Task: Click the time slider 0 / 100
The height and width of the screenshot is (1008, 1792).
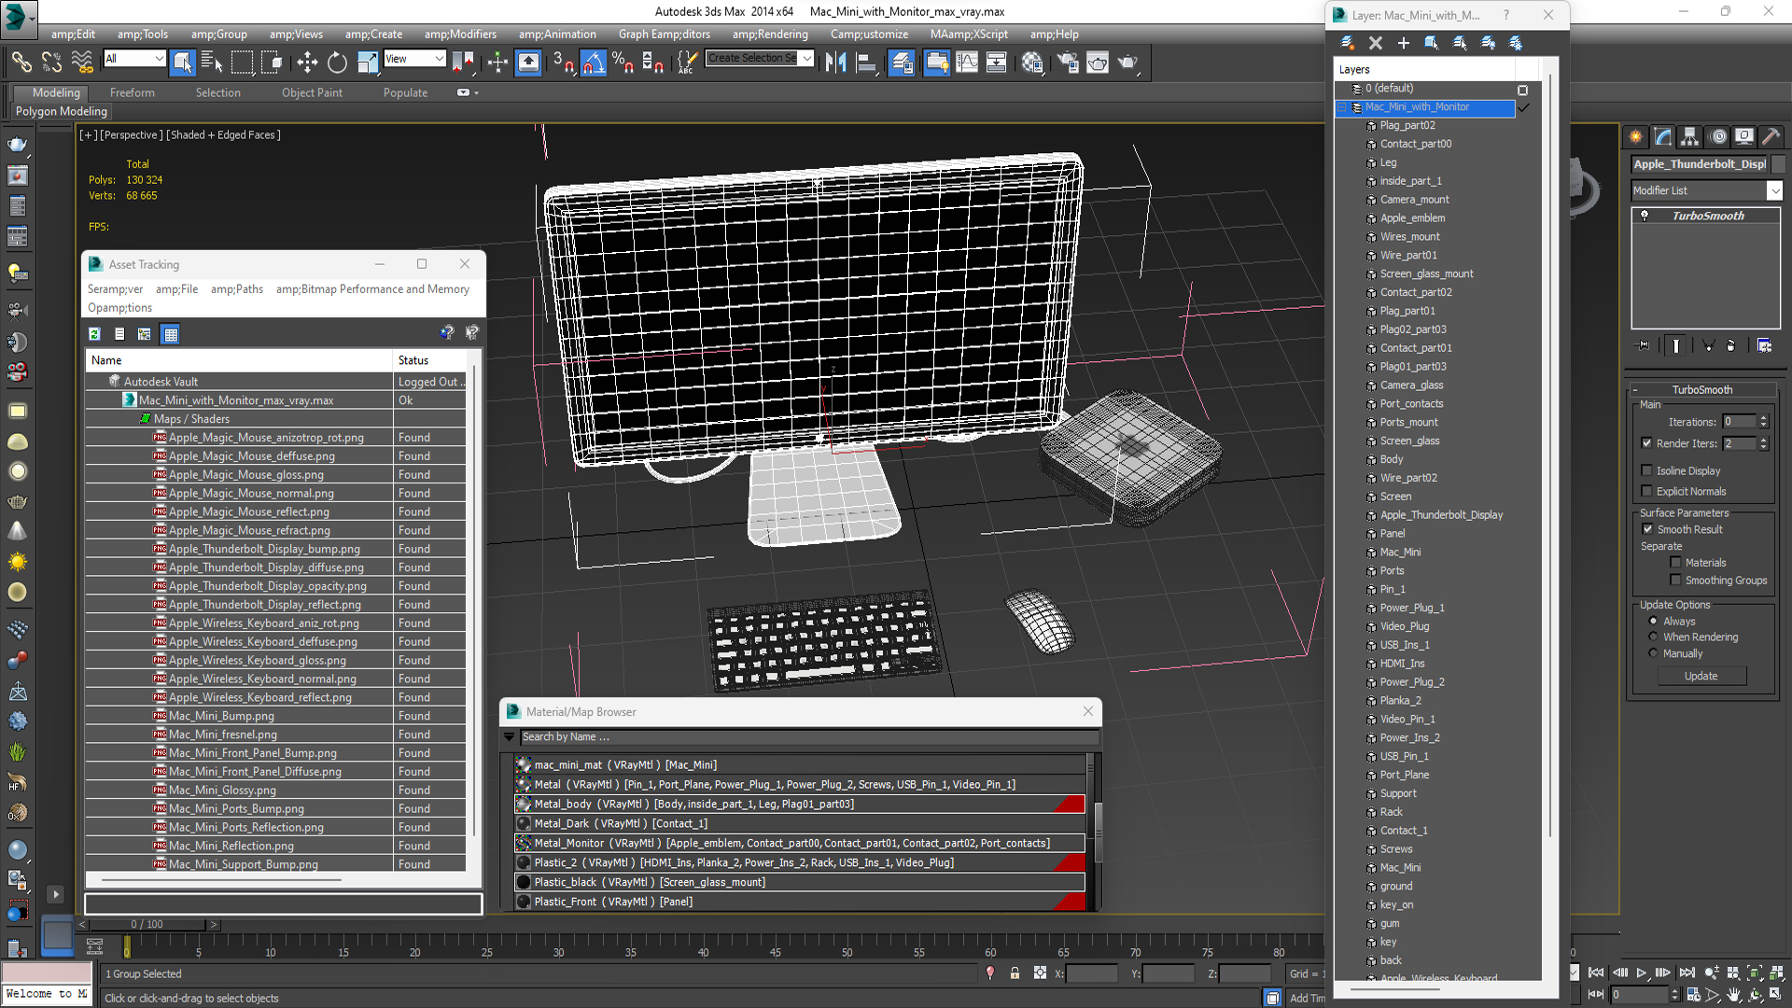Action: click(147, 925)
